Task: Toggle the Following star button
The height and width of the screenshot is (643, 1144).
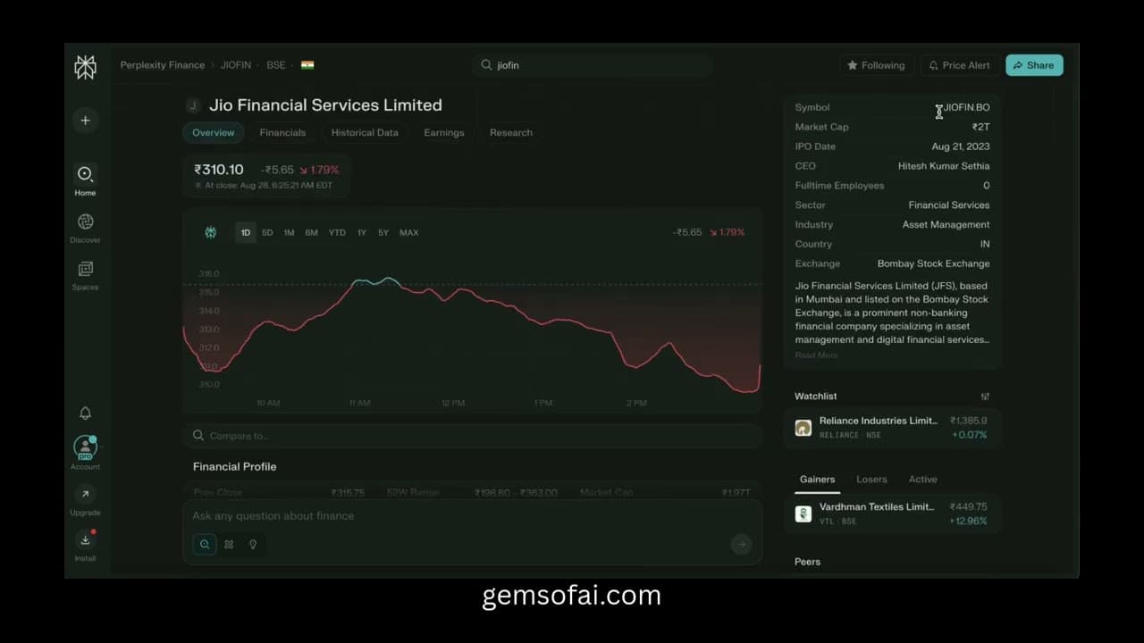Action: point(876,65)
